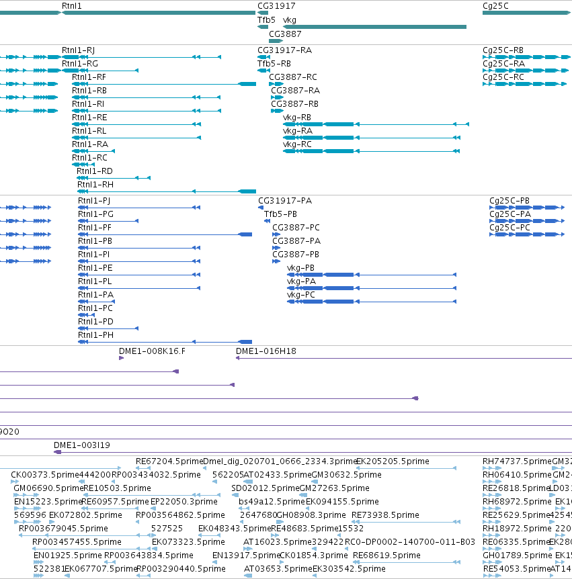This screenshot has width=572, height=579.
Task: Click the CG3887 gene label
Action: 285,34
